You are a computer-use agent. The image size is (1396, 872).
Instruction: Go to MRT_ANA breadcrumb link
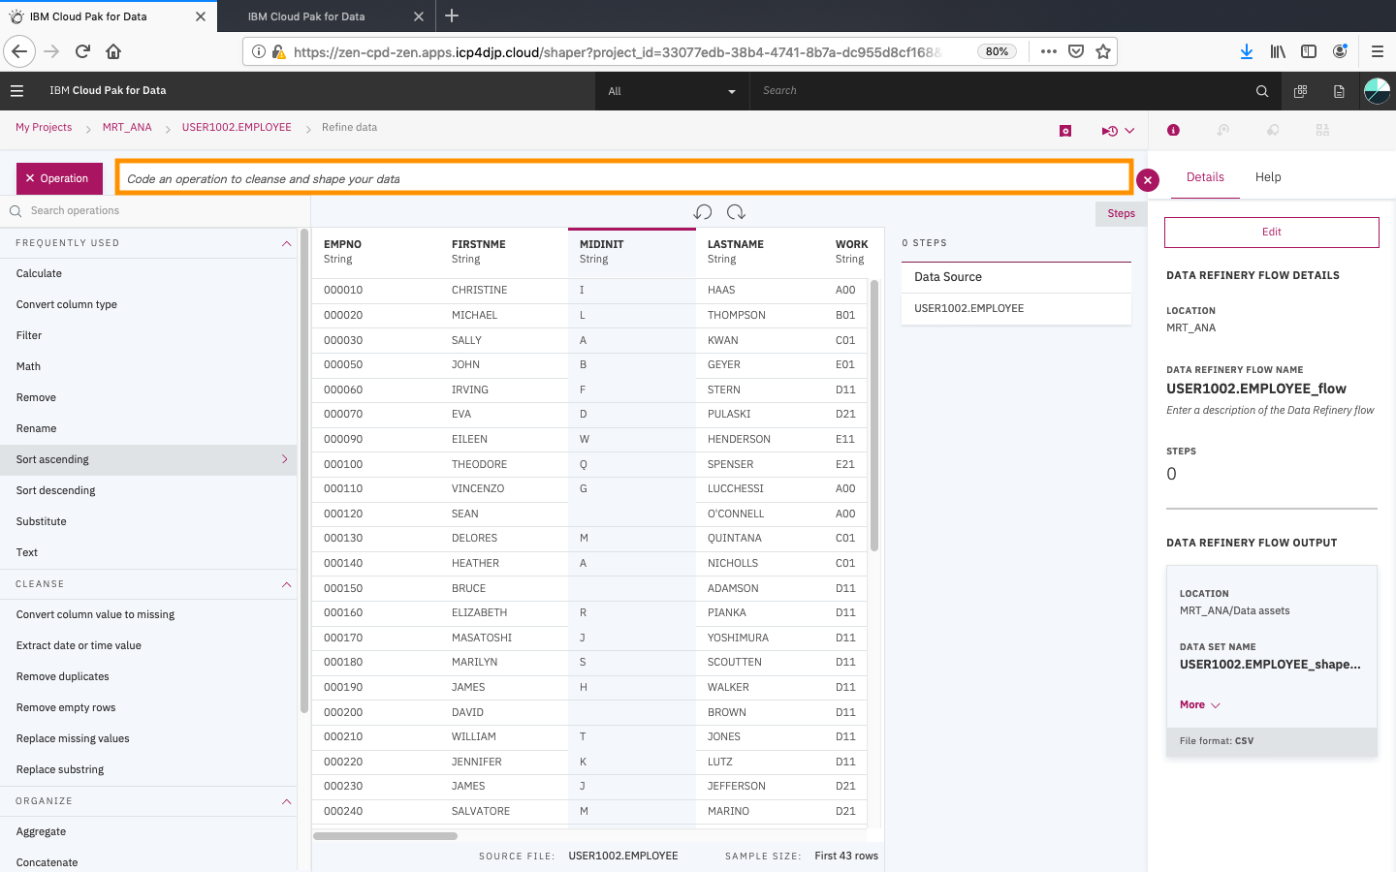click(x=127, y=128)
